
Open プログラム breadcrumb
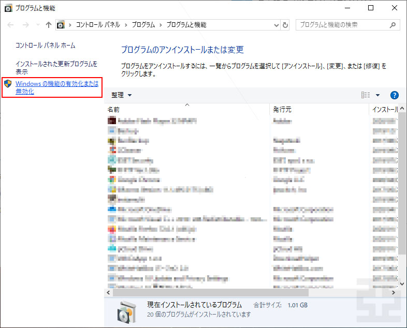click(x=143, y=25)
